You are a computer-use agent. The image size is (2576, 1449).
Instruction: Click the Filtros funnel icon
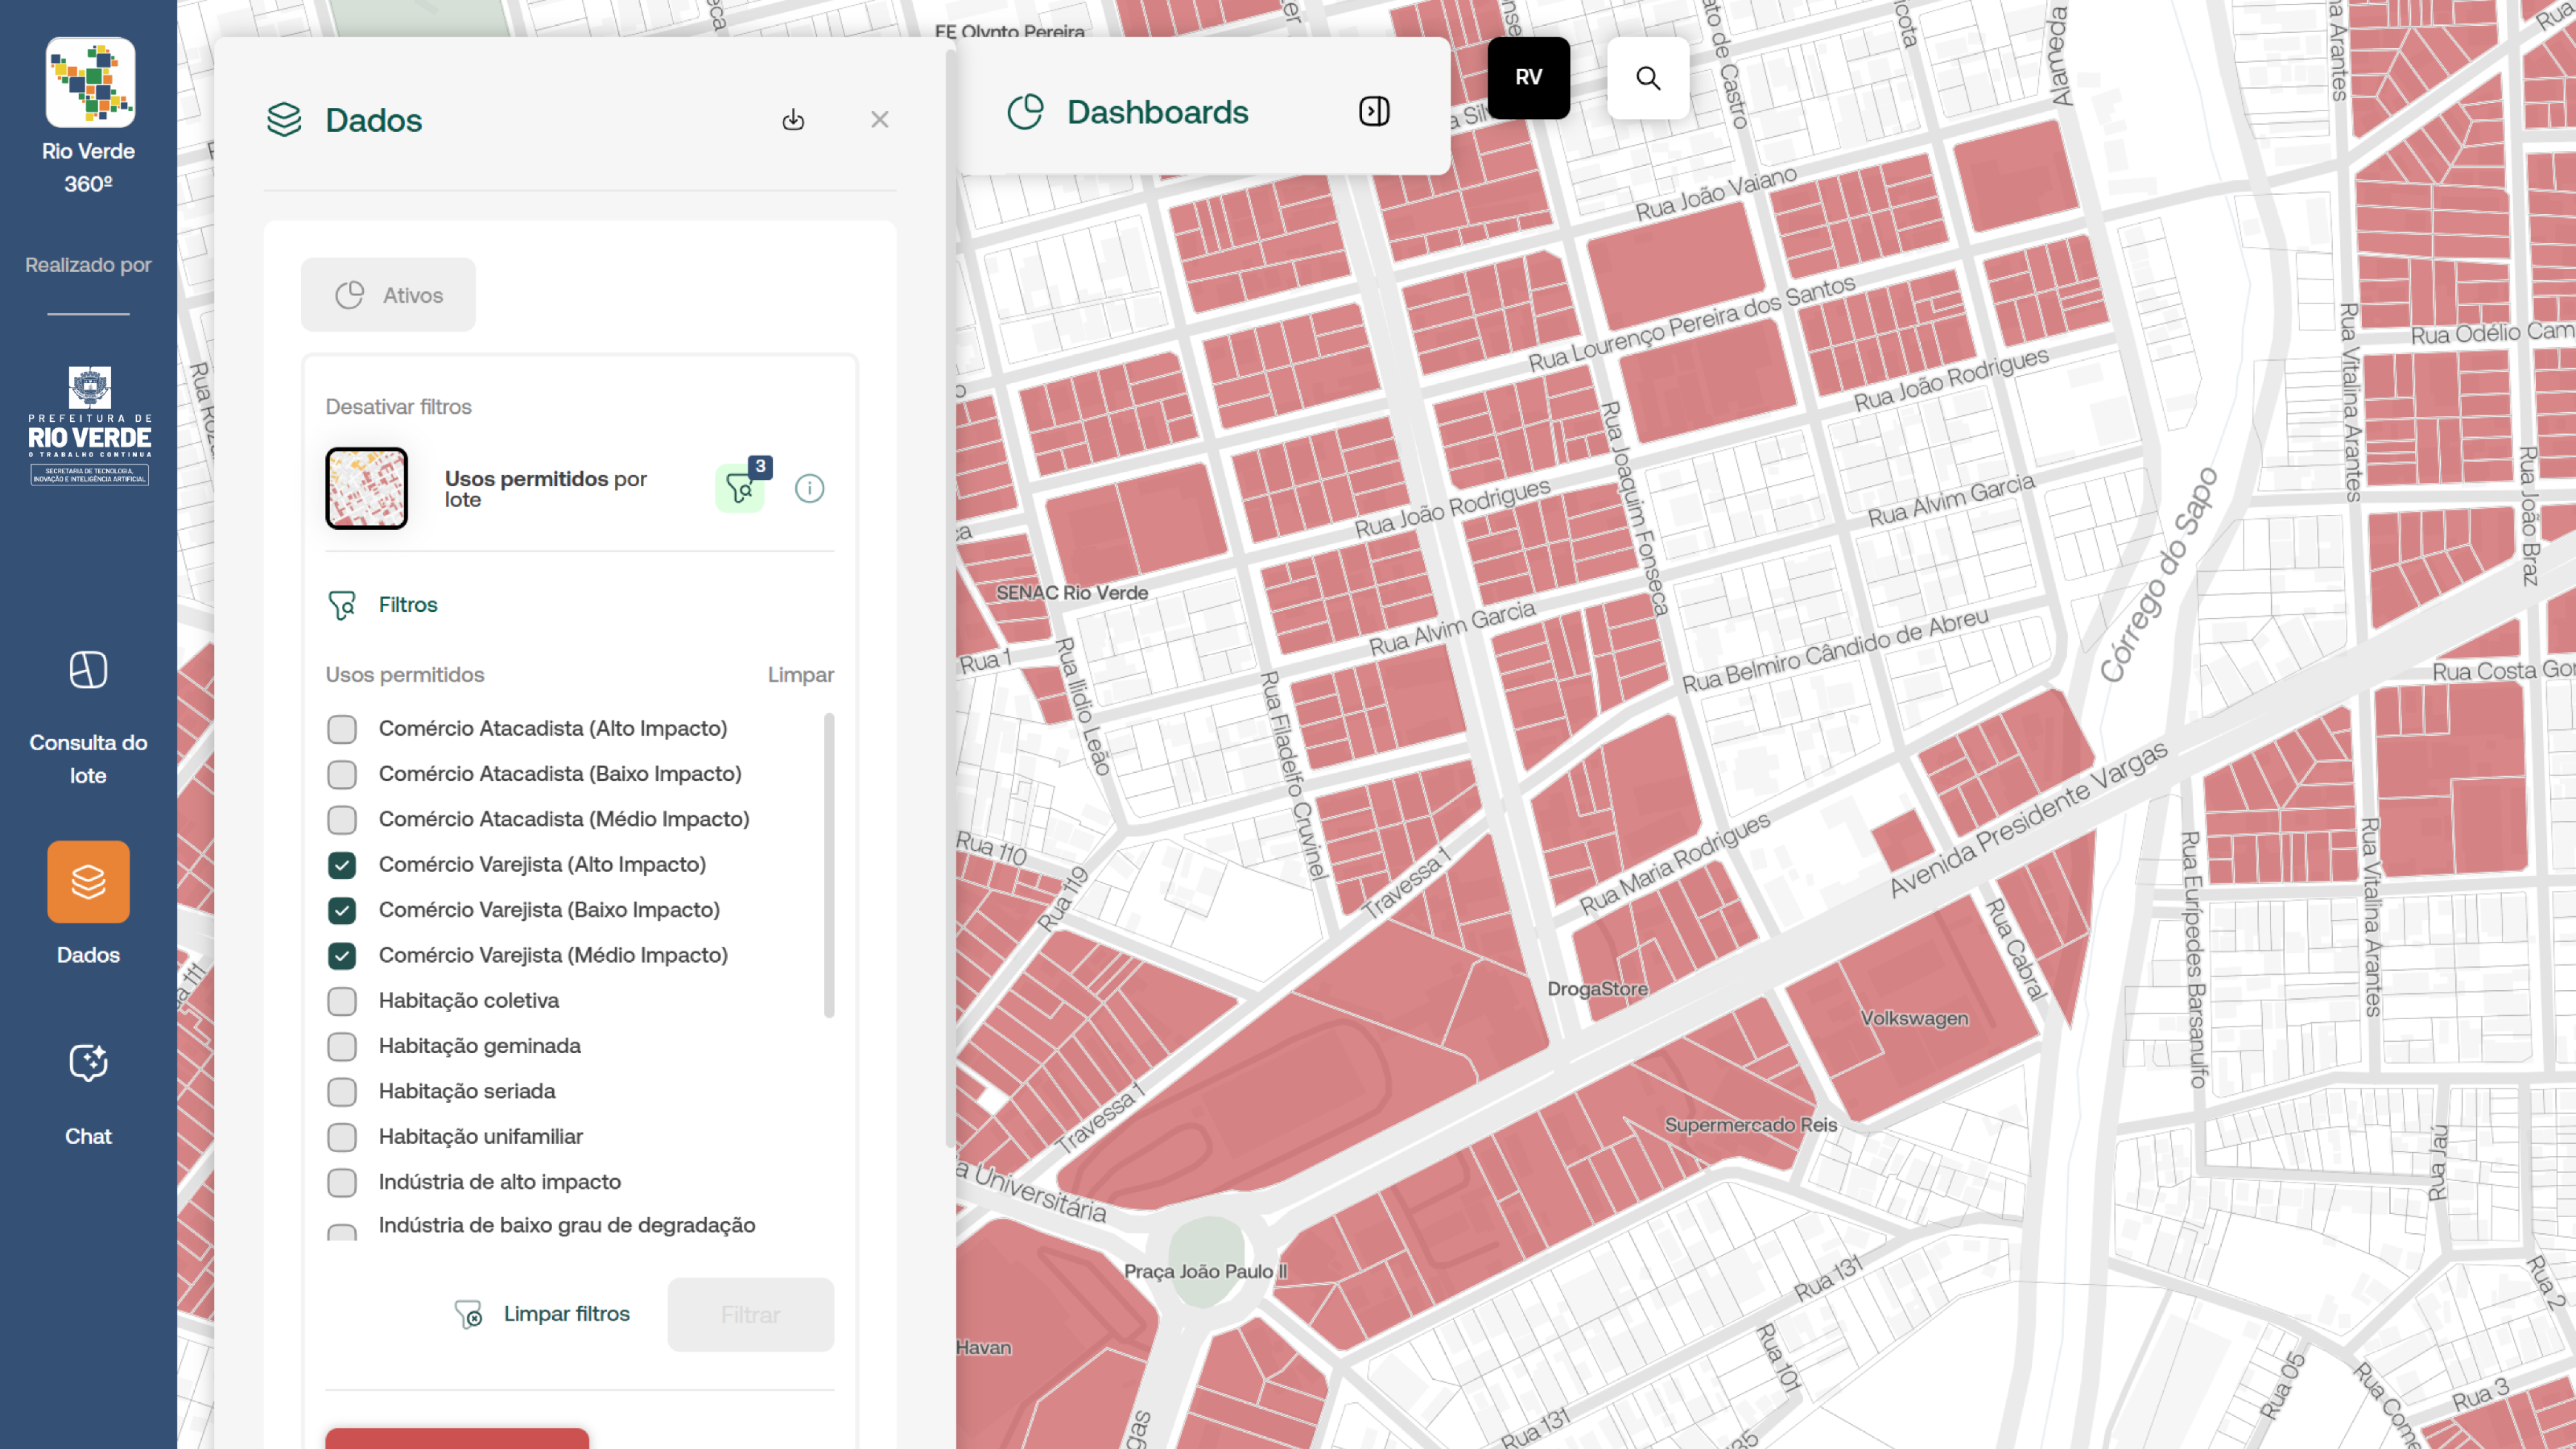pyautogui.click(x=342, y=605)
